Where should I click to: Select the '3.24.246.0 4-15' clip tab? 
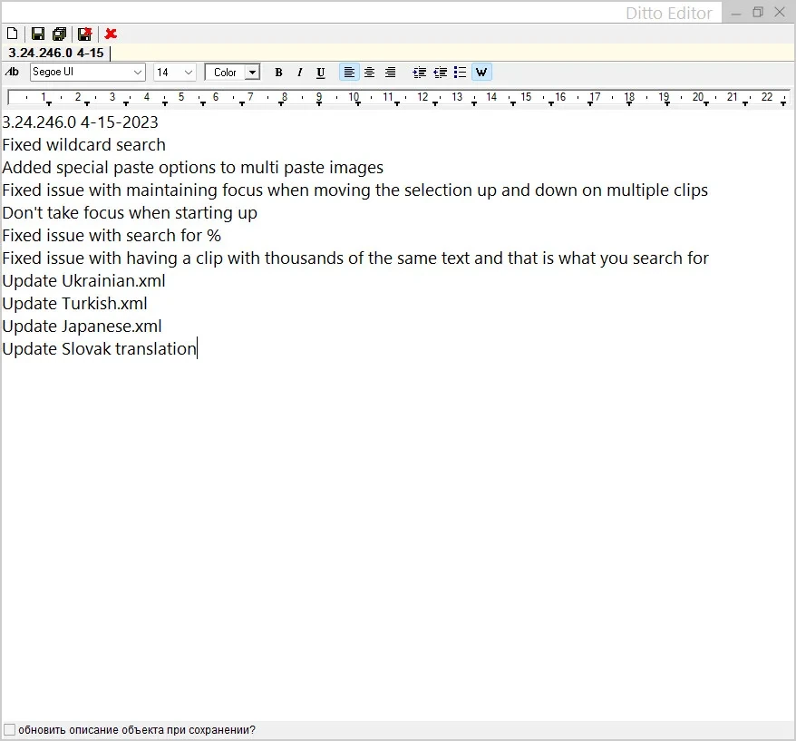pyautogui.click(x=56, y=53)
